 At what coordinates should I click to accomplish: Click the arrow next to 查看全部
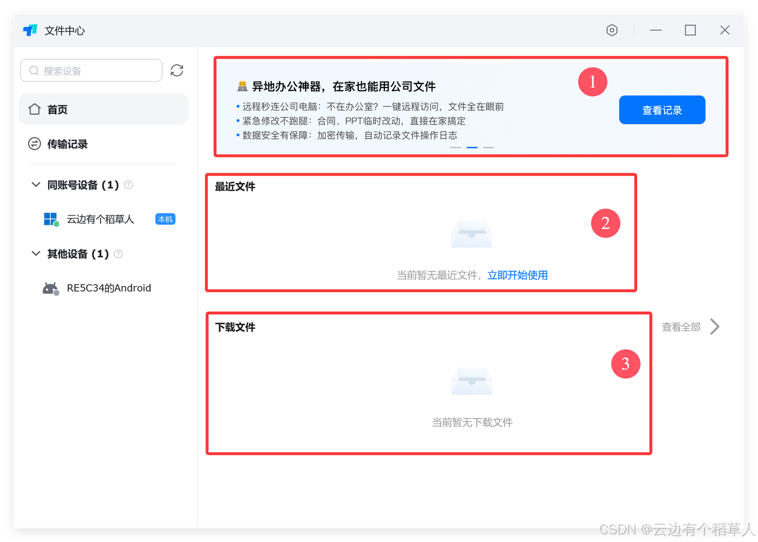715,327
